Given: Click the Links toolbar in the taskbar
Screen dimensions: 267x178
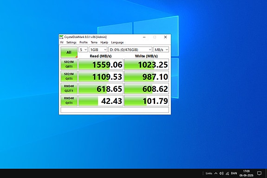Looking at the screenshot, I should pos(209,173).
